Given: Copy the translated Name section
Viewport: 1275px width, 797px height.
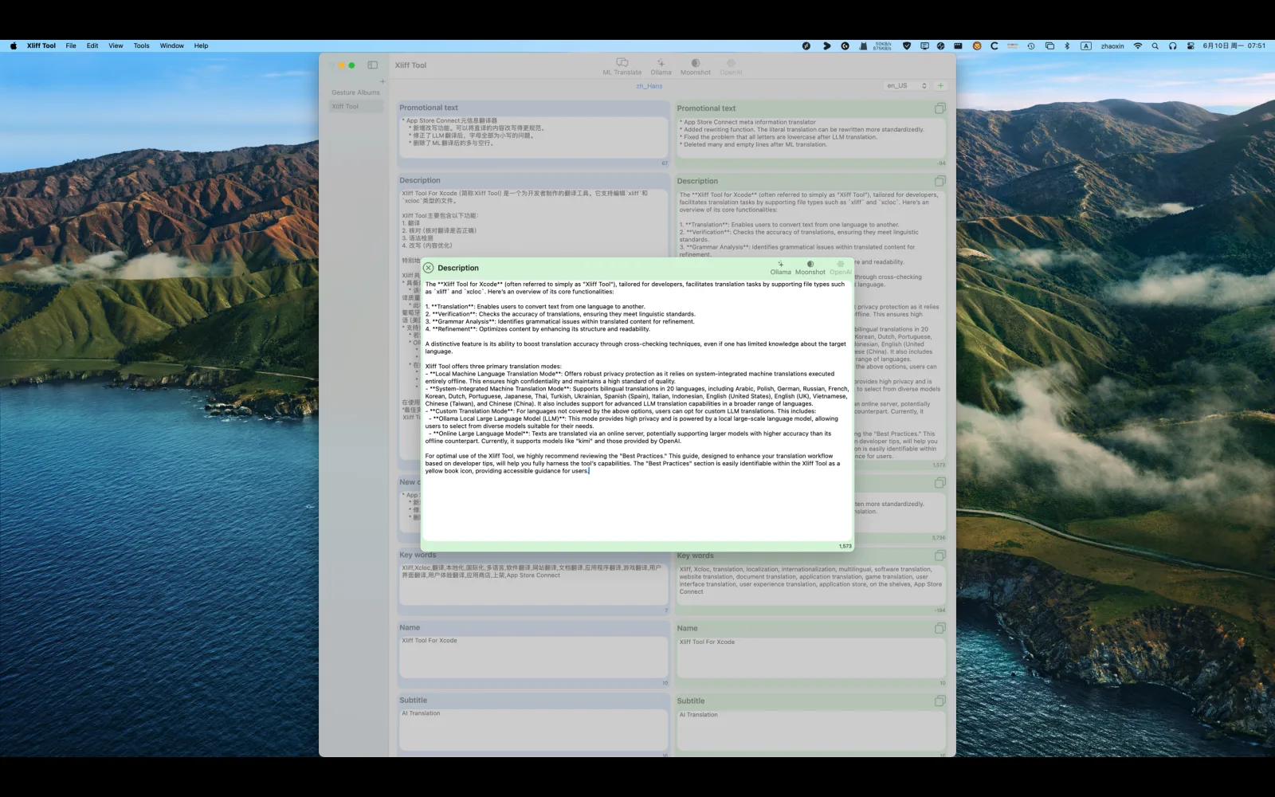Looking at the screenshot, I should [x=940, y=628].
